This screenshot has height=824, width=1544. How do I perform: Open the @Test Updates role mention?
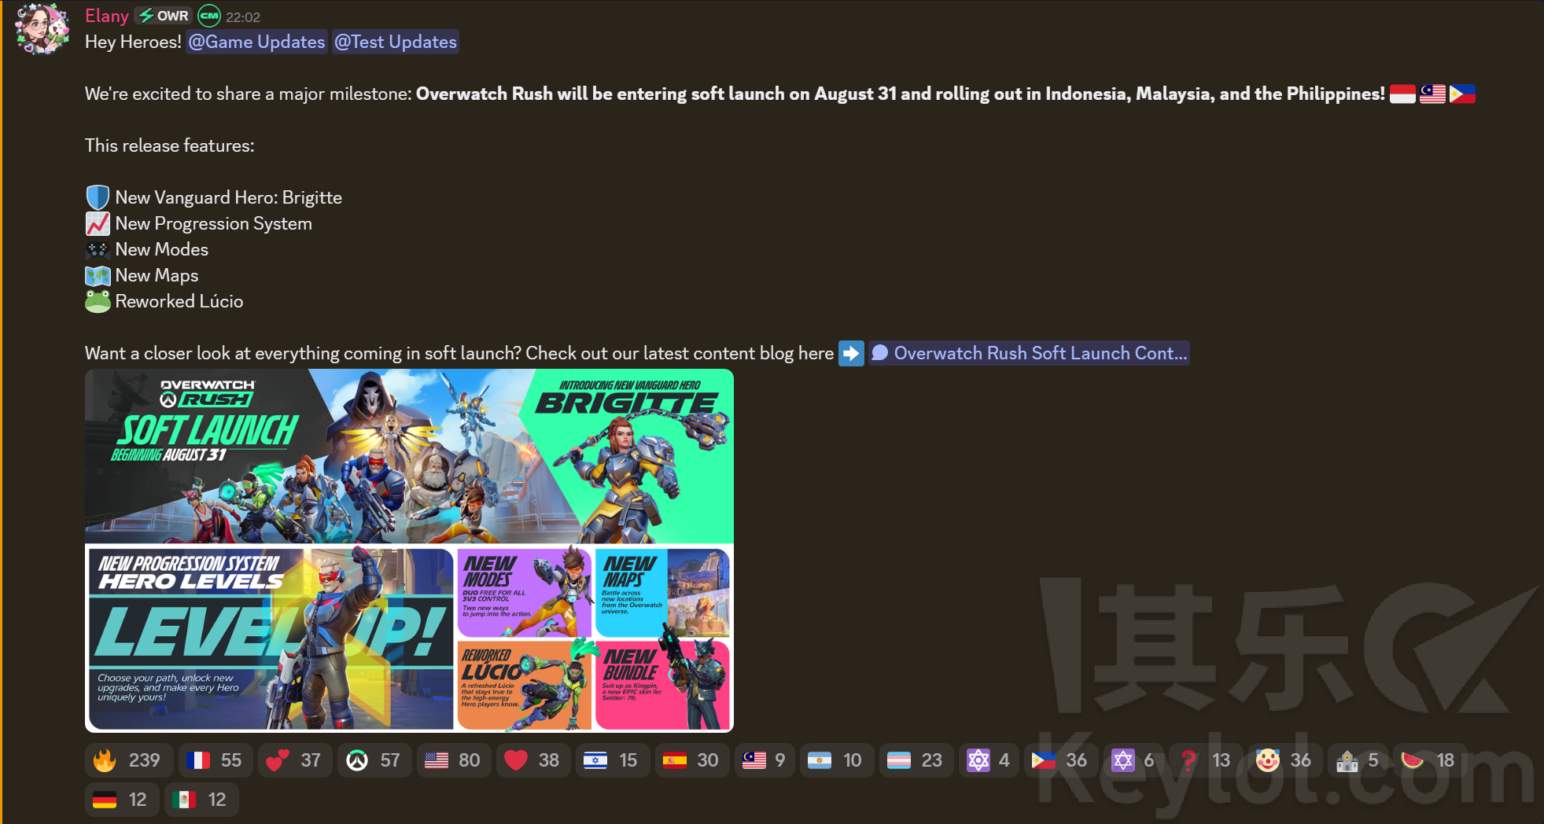click(395, 42)
